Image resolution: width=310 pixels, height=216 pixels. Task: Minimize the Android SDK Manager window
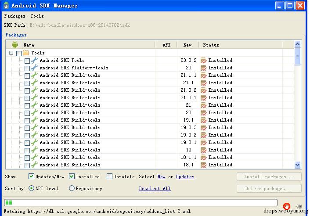tap(280, 6)
